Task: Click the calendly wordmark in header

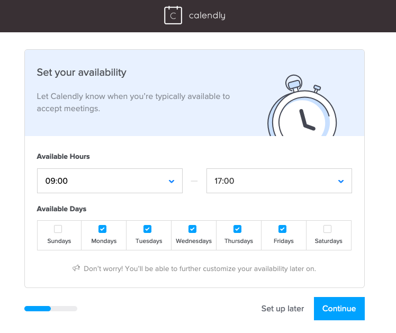Action: pos(207,16)
